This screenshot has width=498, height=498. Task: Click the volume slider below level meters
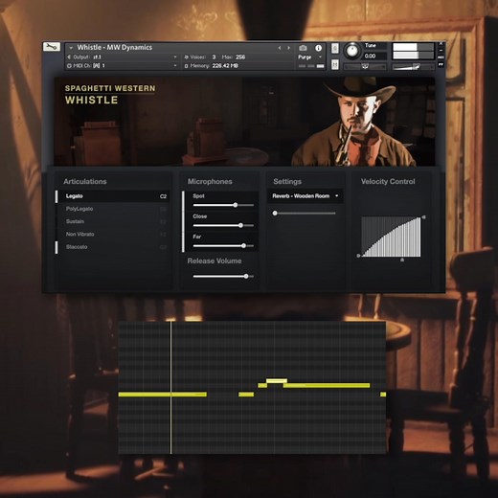(413, 67)
